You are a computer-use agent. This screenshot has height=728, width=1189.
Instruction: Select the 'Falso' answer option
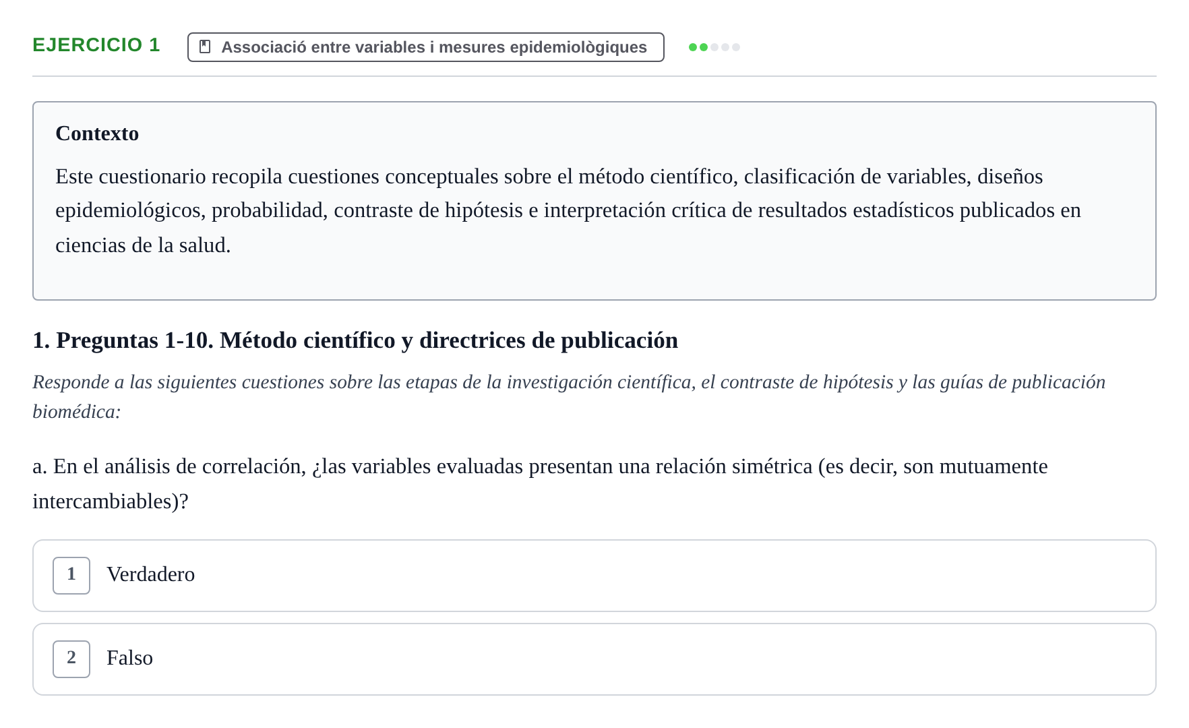click(594, 659)
